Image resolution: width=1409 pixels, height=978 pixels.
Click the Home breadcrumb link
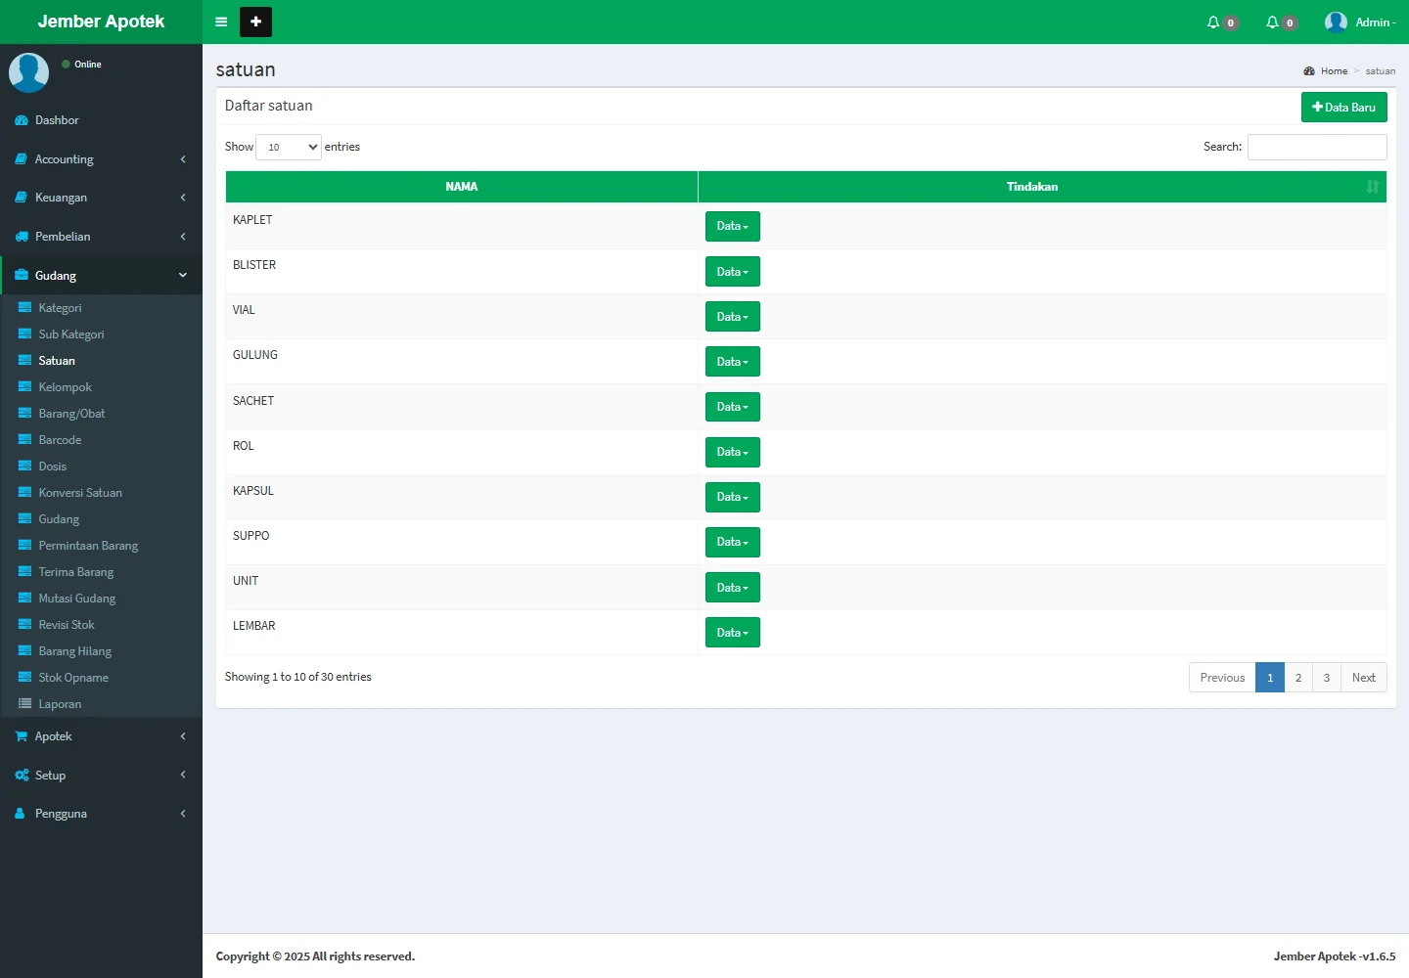1333,71
